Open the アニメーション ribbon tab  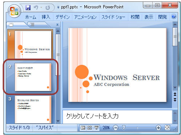(85, 17)
